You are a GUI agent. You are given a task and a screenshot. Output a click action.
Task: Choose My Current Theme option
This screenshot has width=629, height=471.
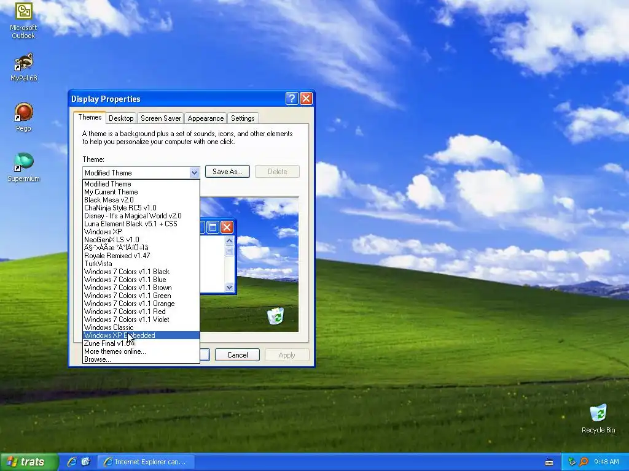tap(141, 192)
